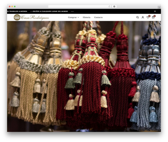Open the shopping bag cart icon
Image resolution: width=168 pixels, height=142 pixels.
point(153,17)
